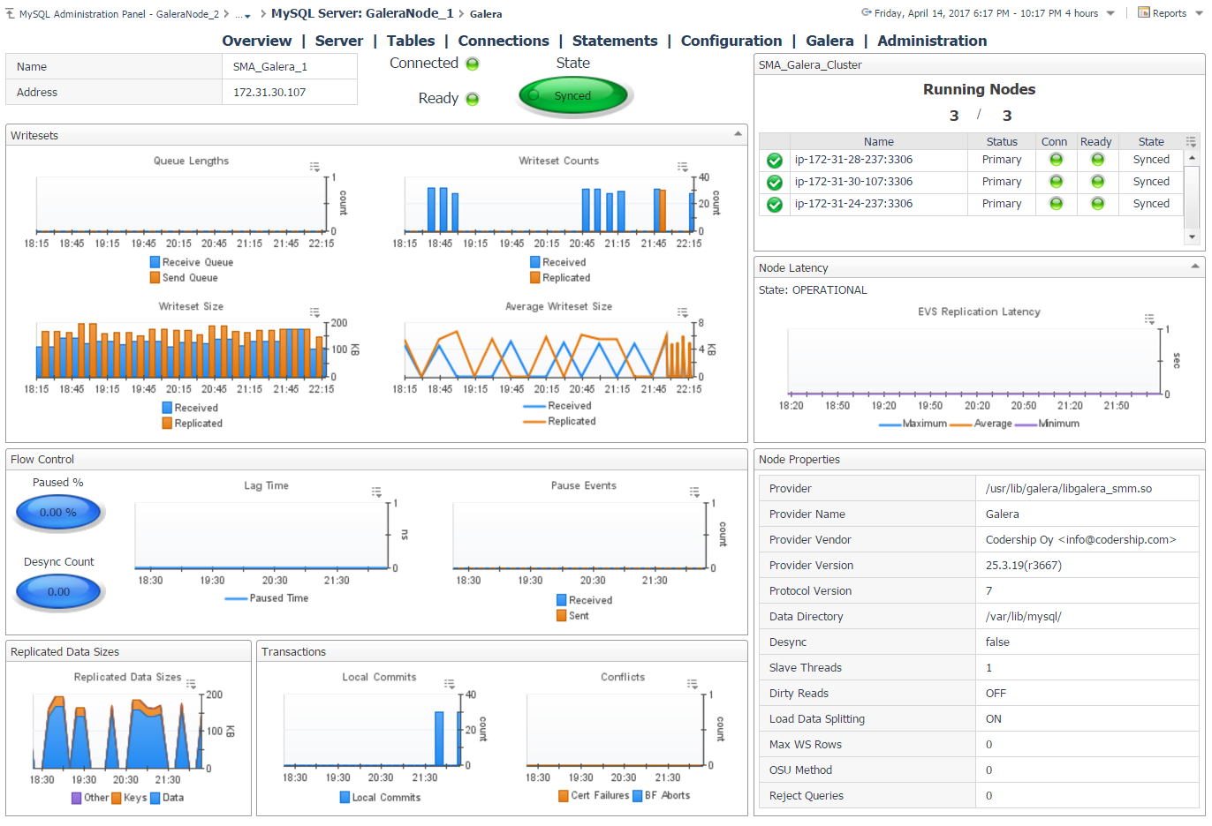Open the Reports dropdown arrow

coord(1198,14)
